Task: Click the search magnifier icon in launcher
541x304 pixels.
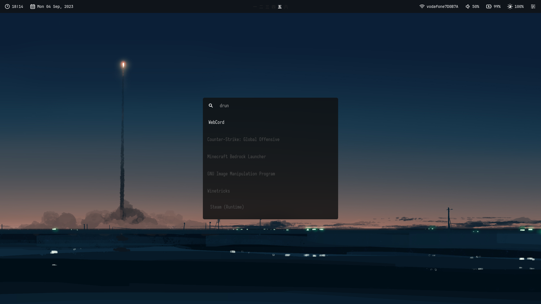Action: [x=211, y=106]
